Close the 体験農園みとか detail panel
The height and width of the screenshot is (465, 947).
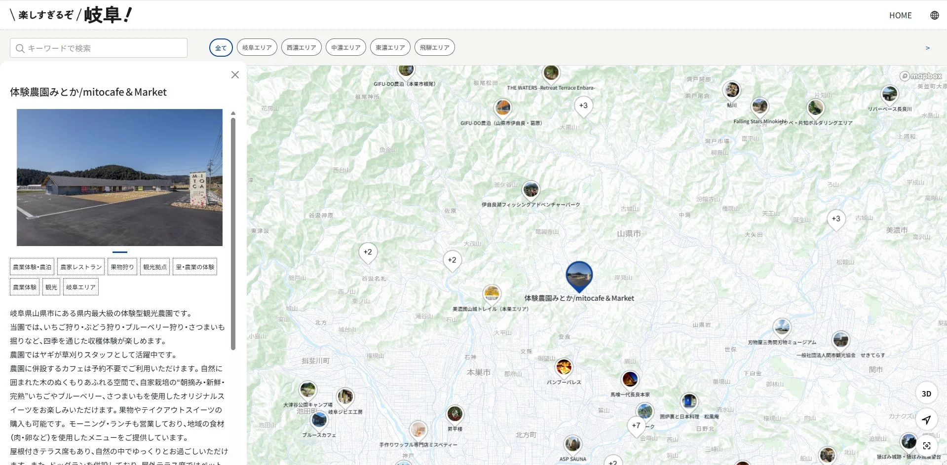(235, 74)
